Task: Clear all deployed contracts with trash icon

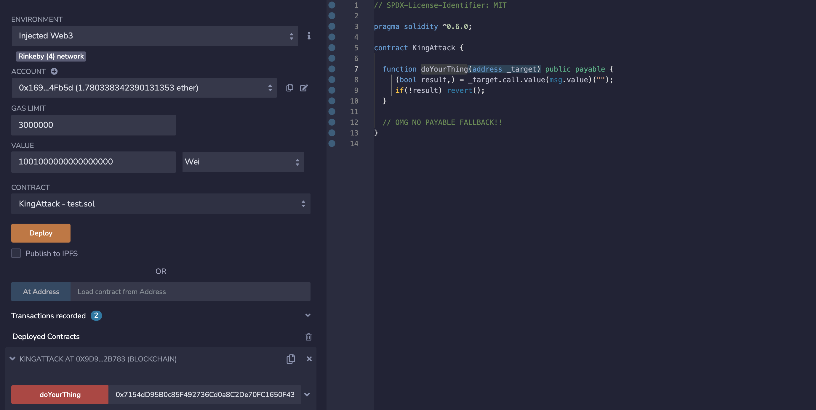Action: [308, 337]
